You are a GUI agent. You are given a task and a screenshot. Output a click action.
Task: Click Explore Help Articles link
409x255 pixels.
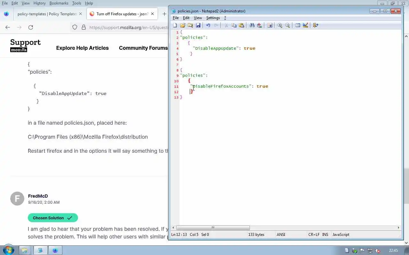point(82,48)
